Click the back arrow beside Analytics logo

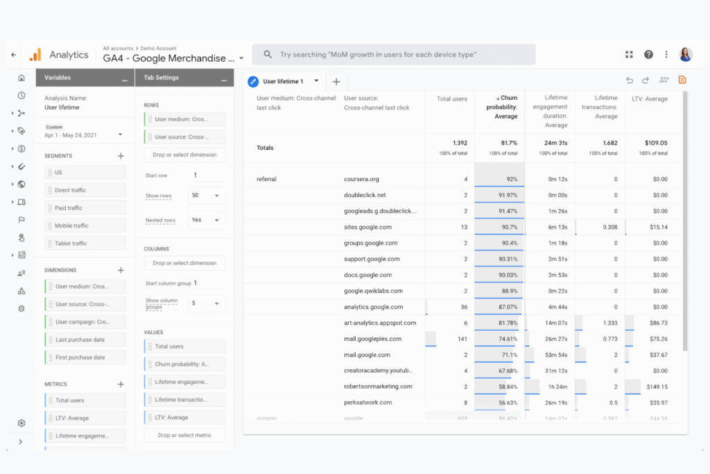tap(14, 55)
